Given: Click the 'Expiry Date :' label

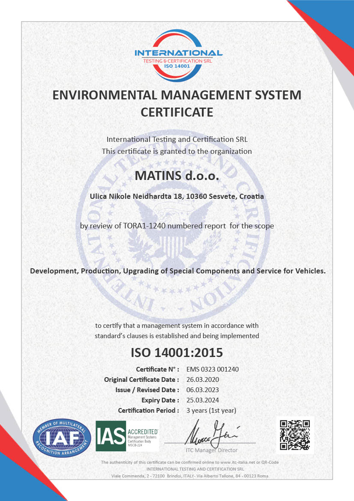Looking at the screenshot, I should 160,400.
